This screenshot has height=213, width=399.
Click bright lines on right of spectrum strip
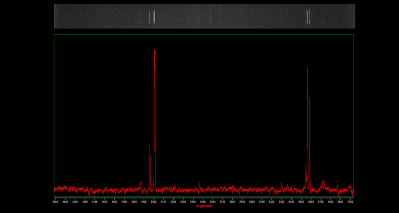[x=308, y=16]
